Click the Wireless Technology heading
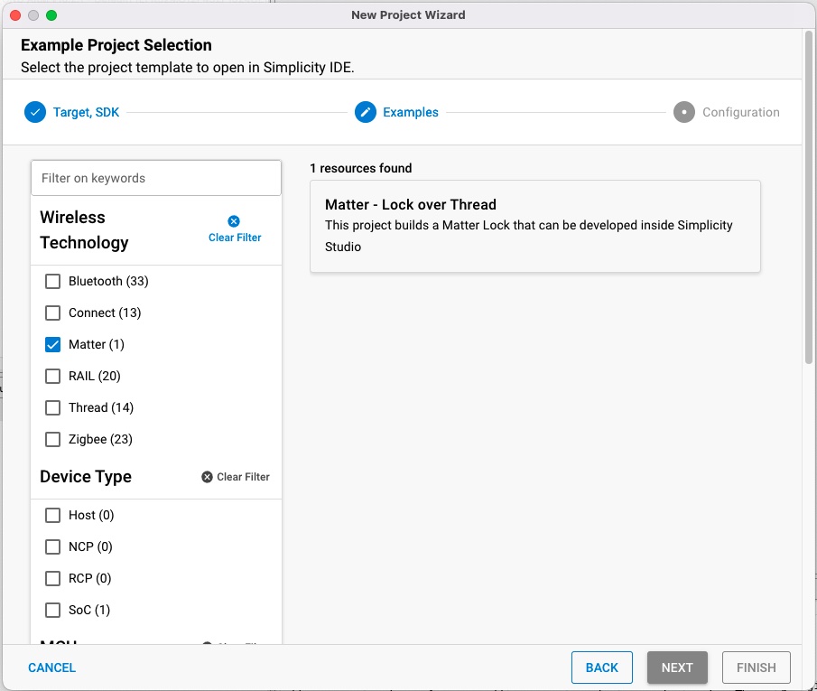The image size is (817, 691). [x=84, y=230]
